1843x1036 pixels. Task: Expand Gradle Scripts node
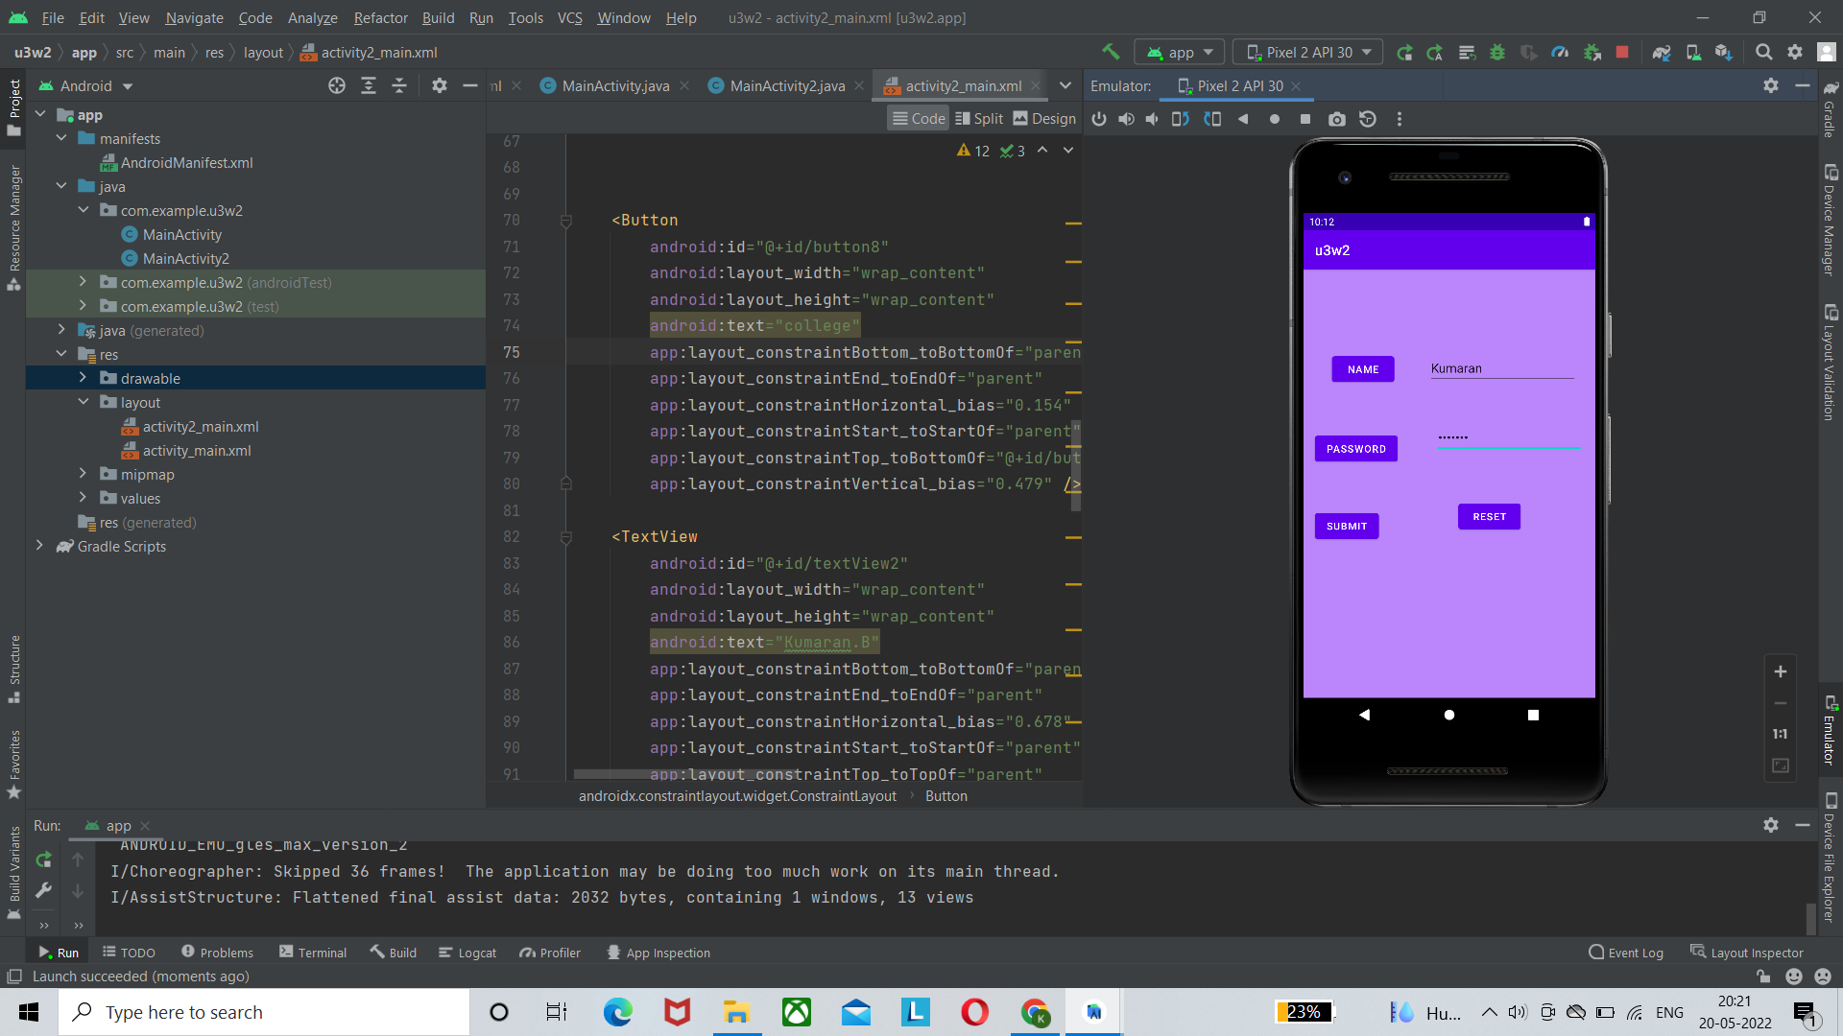(x=39, y=546)
